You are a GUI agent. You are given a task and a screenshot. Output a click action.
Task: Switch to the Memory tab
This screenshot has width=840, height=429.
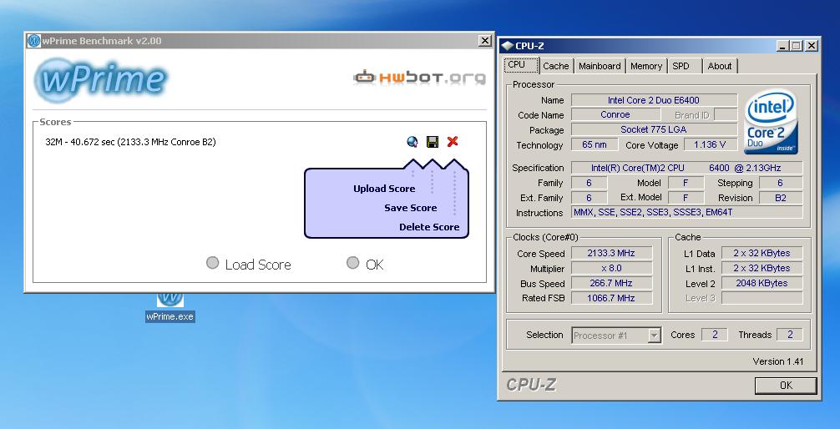tap(646, 66)
